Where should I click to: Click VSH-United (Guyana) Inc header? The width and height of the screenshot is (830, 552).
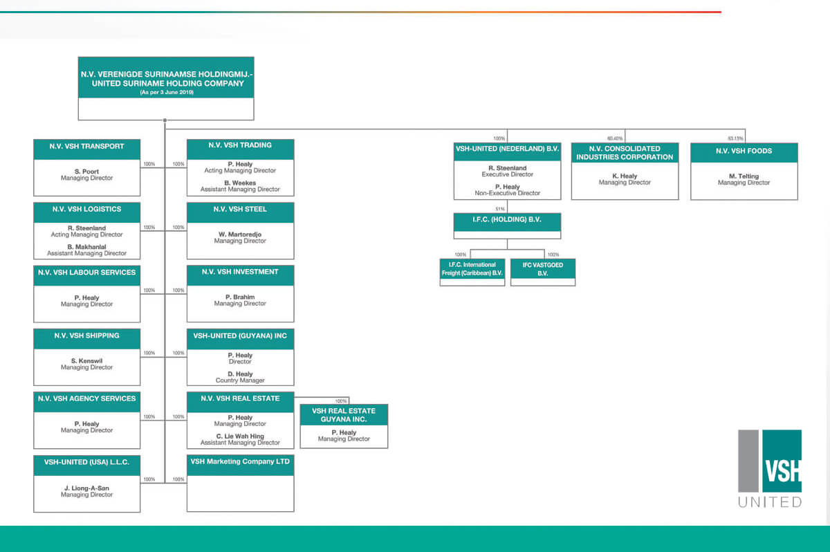(x=240, y=335)
